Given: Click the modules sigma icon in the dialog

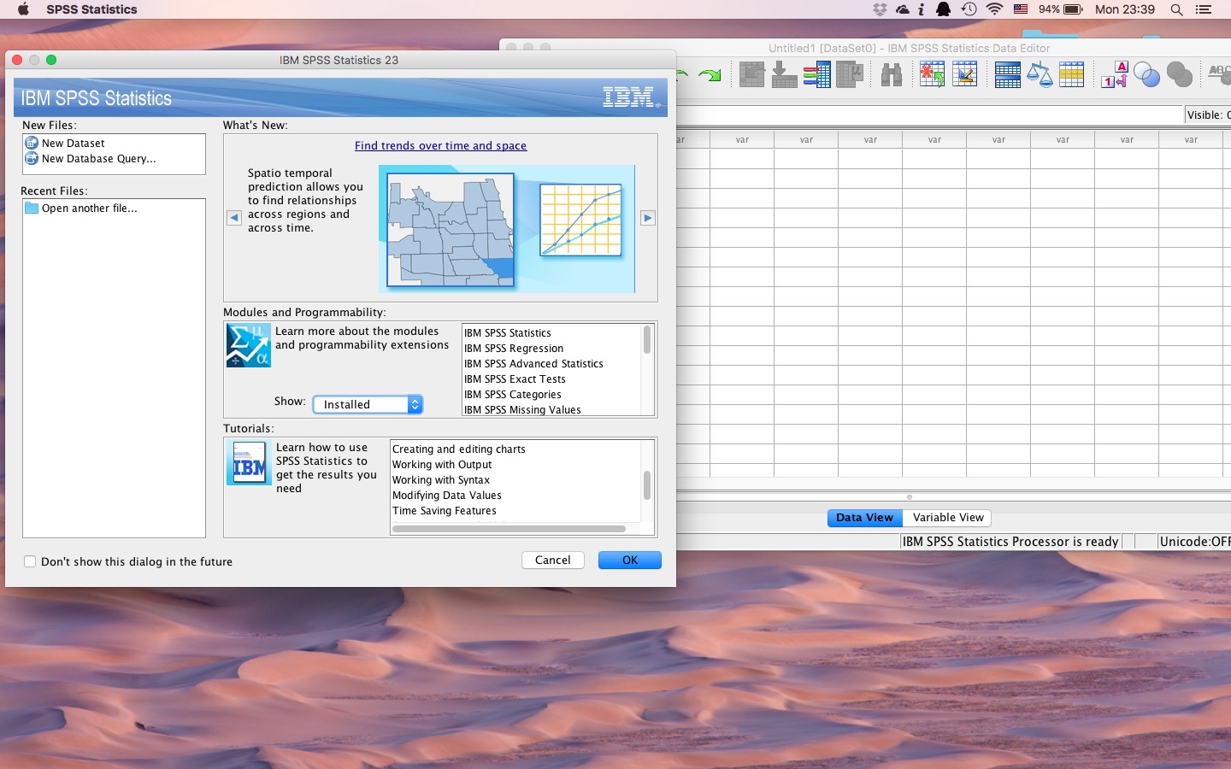Looking at the screenshot, I should (248, 345).
